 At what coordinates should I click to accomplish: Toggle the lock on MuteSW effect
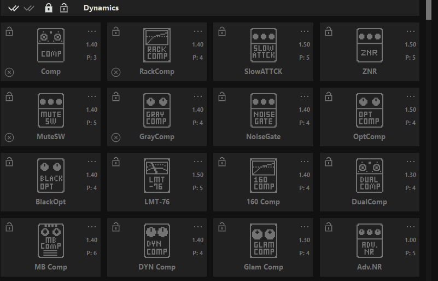pyautogui.click(x=9, y=97)
